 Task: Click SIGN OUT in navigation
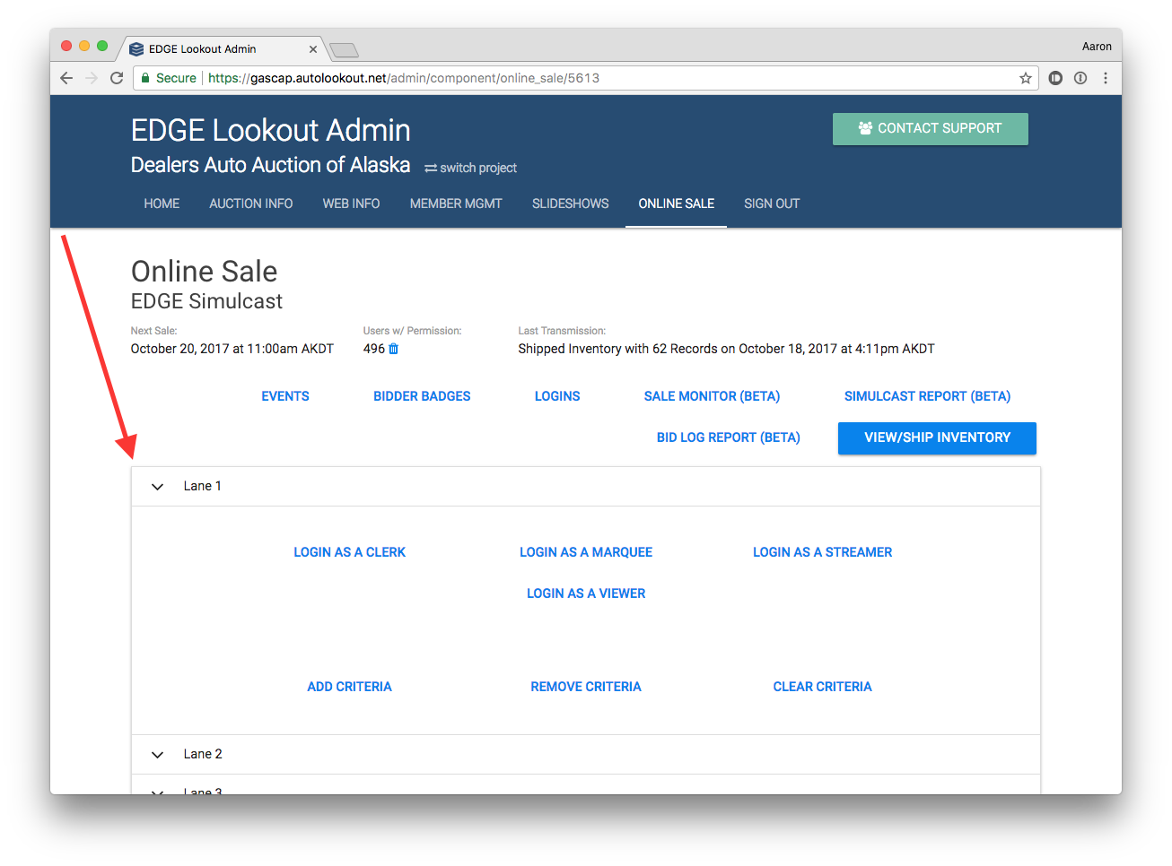[772, 204]
